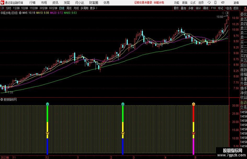Open the 多周期 multi-period view
247x159 pixels.
84,8
